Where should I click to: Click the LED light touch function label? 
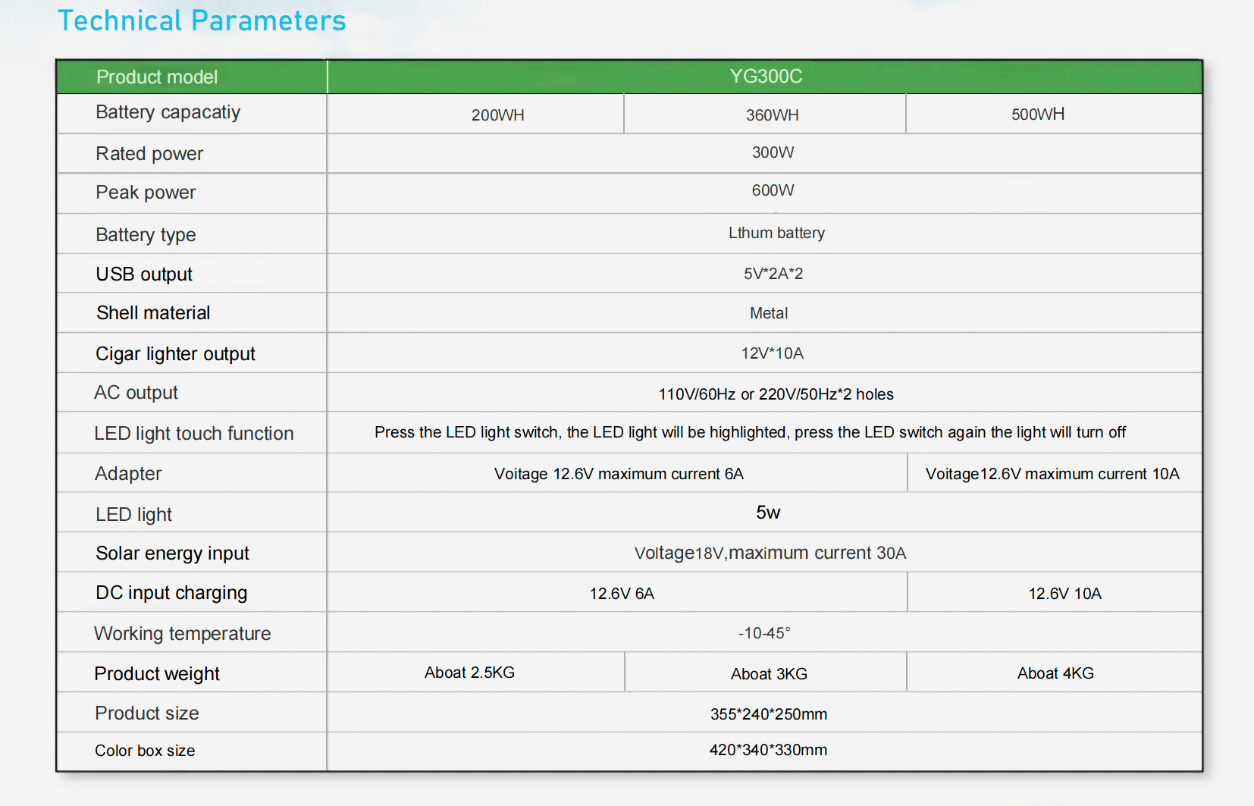pos(193,434)
